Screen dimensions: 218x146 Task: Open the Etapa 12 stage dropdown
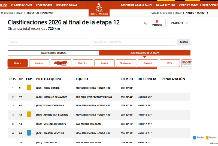tap(179, 23)
